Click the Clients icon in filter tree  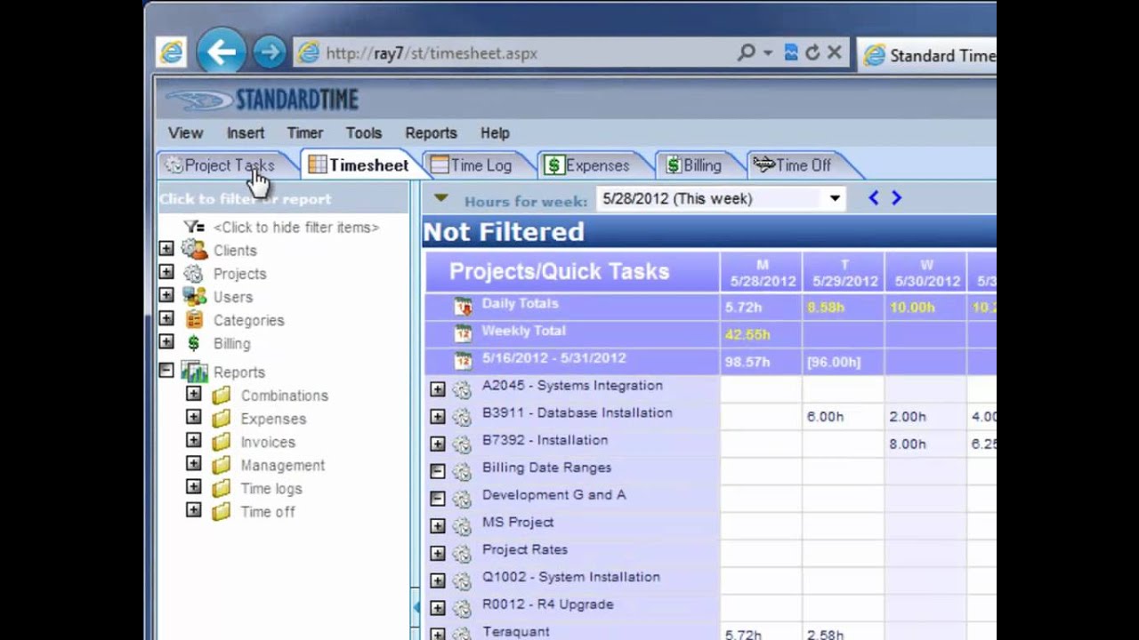194,250
